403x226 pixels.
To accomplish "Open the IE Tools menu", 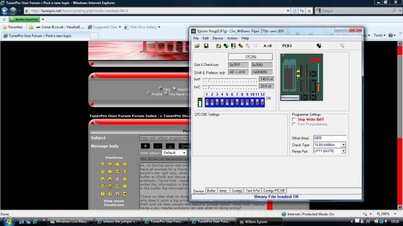I will click(x=379, y=35).
